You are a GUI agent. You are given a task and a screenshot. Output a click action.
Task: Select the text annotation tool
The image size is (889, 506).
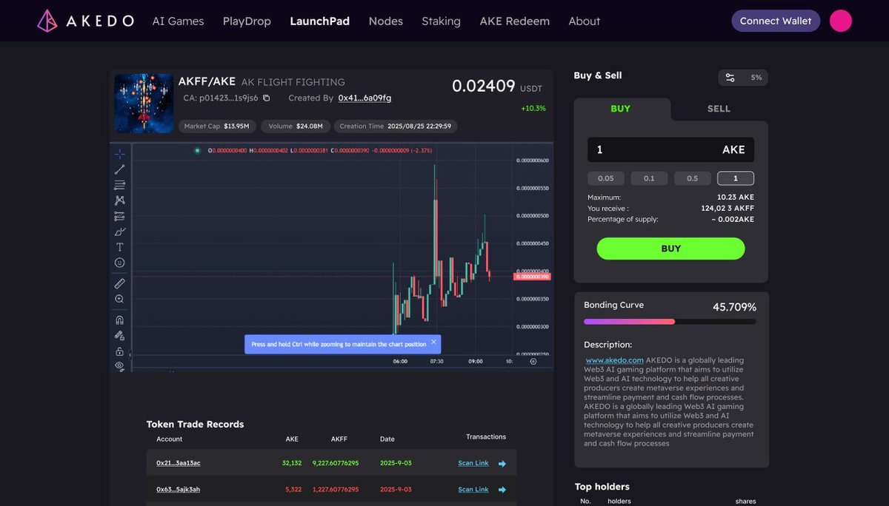pyautogui.click(x=119, y=247)
